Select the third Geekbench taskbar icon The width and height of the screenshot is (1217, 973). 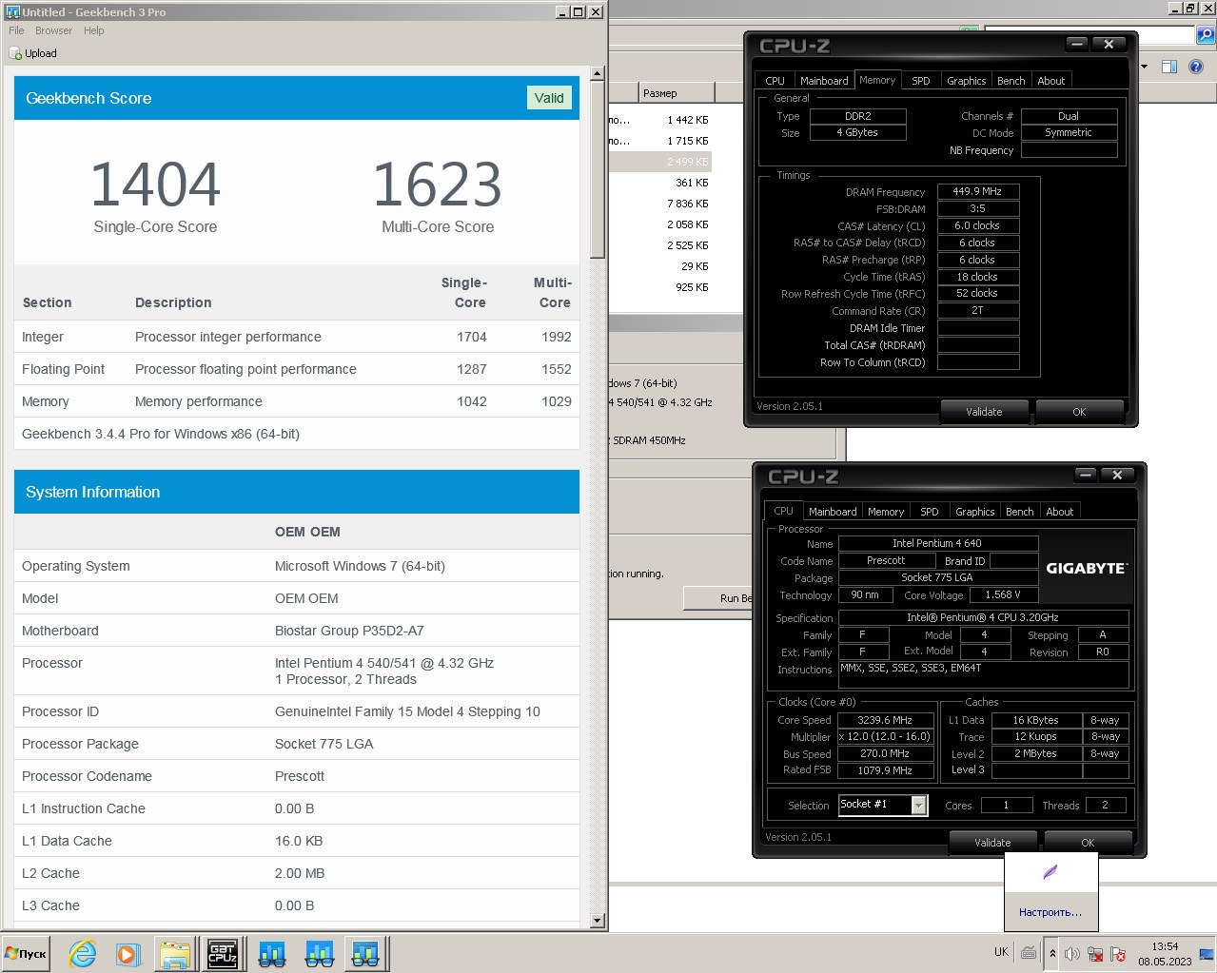365,953
